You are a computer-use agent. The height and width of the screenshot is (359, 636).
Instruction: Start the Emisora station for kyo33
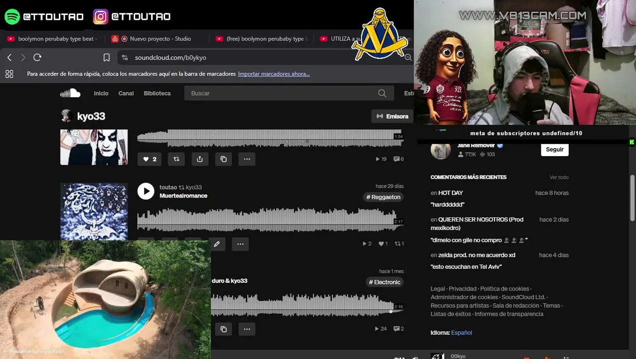393,116
